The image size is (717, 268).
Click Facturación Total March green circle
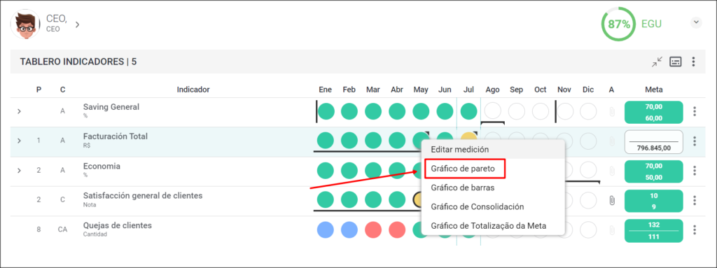point(373,141)
